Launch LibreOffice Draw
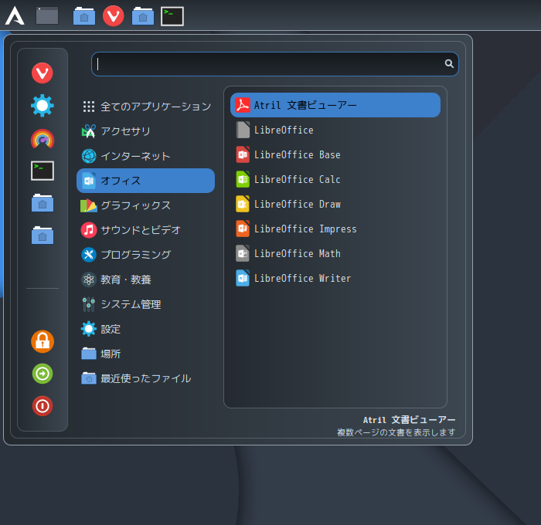The image size is (541, 525). (335, 204)
